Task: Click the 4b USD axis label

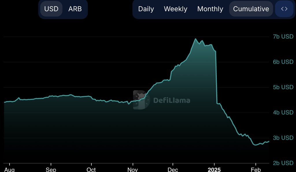Action: (283, 113)
